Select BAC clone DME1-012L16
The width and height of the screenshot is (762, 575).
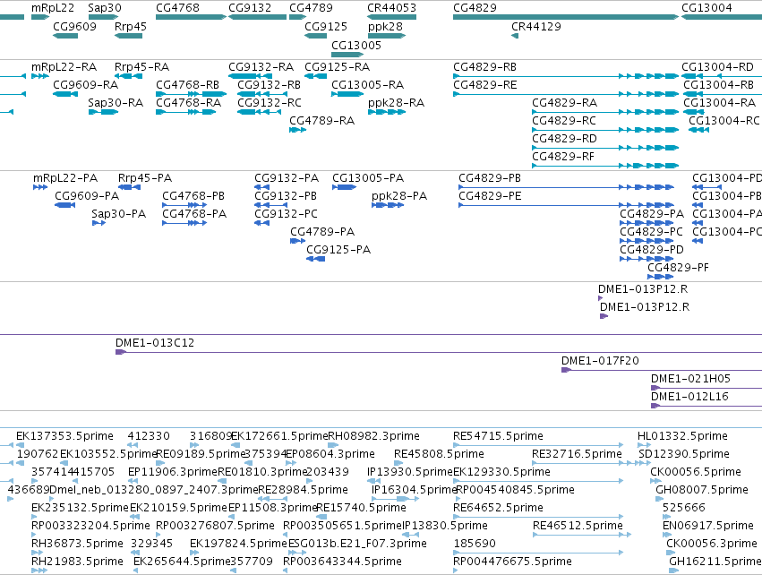689,397
